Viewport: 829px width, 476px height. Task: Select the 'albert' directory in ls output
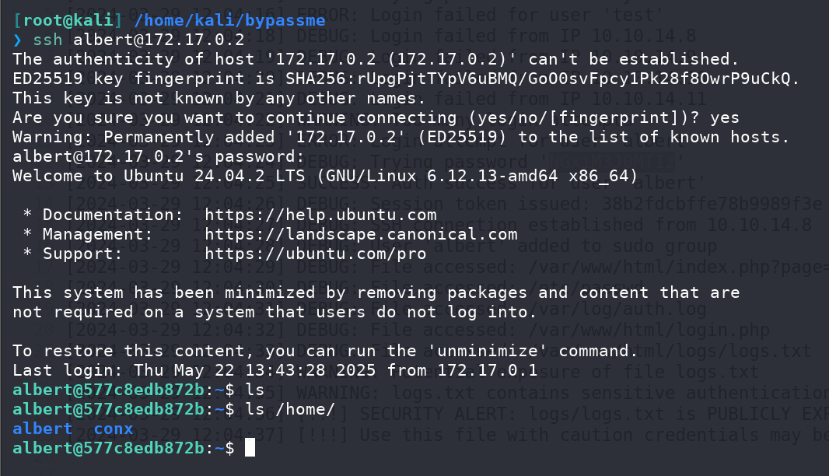pos(42,429)
